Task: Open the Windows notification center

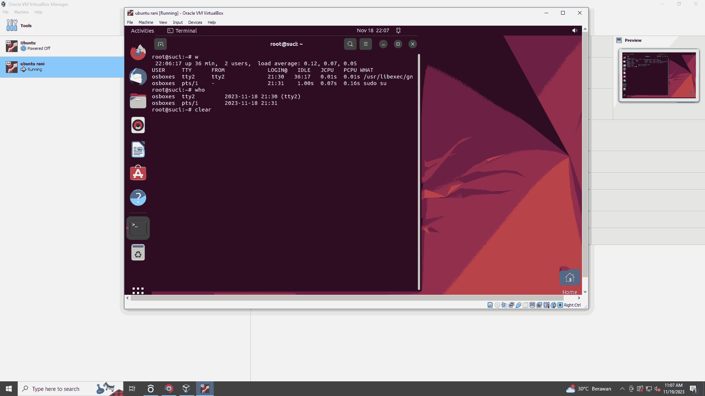Action: 693,389
